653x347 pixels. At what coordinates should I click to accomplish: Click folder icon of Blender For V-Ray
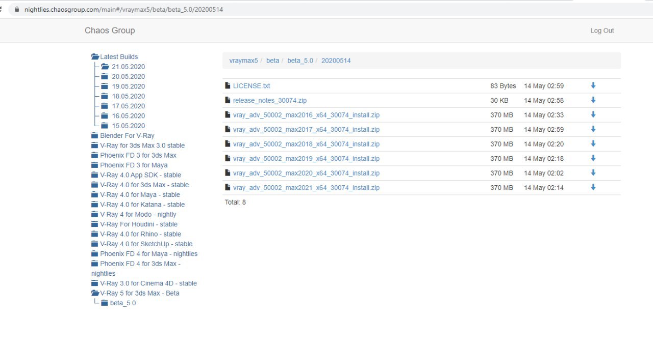pyautogui.click(x=94, y=135)
